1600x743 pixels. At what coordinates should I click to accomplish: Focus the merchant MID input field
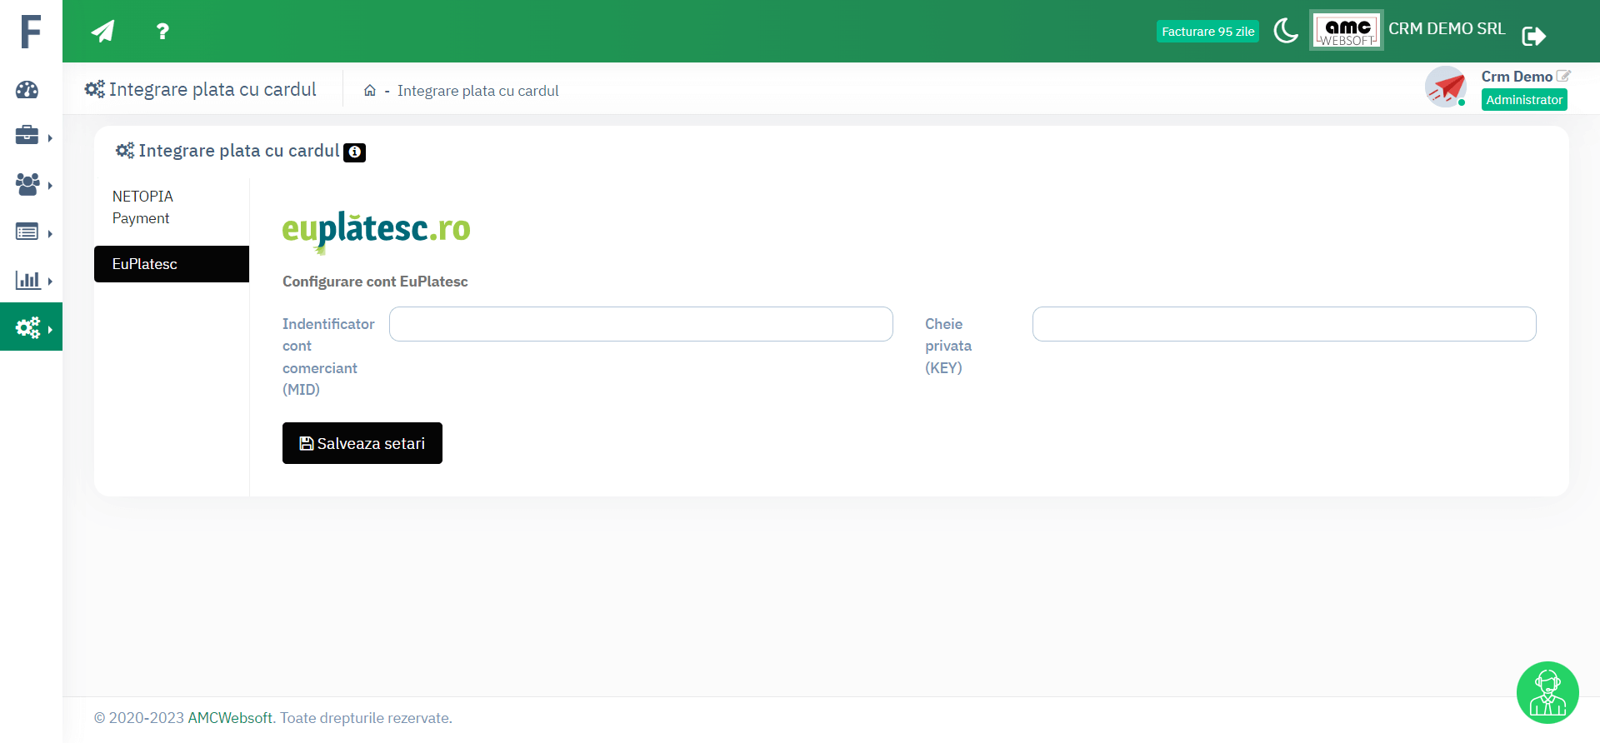pos(641,324)
